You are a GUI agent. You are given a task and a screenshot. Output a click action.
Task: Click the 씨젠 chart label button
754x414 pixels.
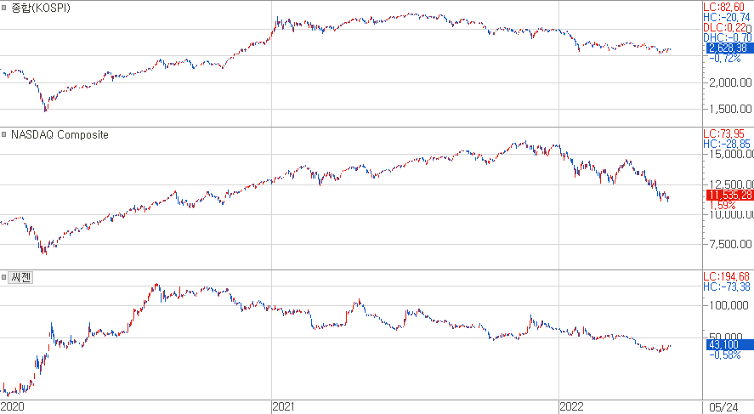click(20, 277)
